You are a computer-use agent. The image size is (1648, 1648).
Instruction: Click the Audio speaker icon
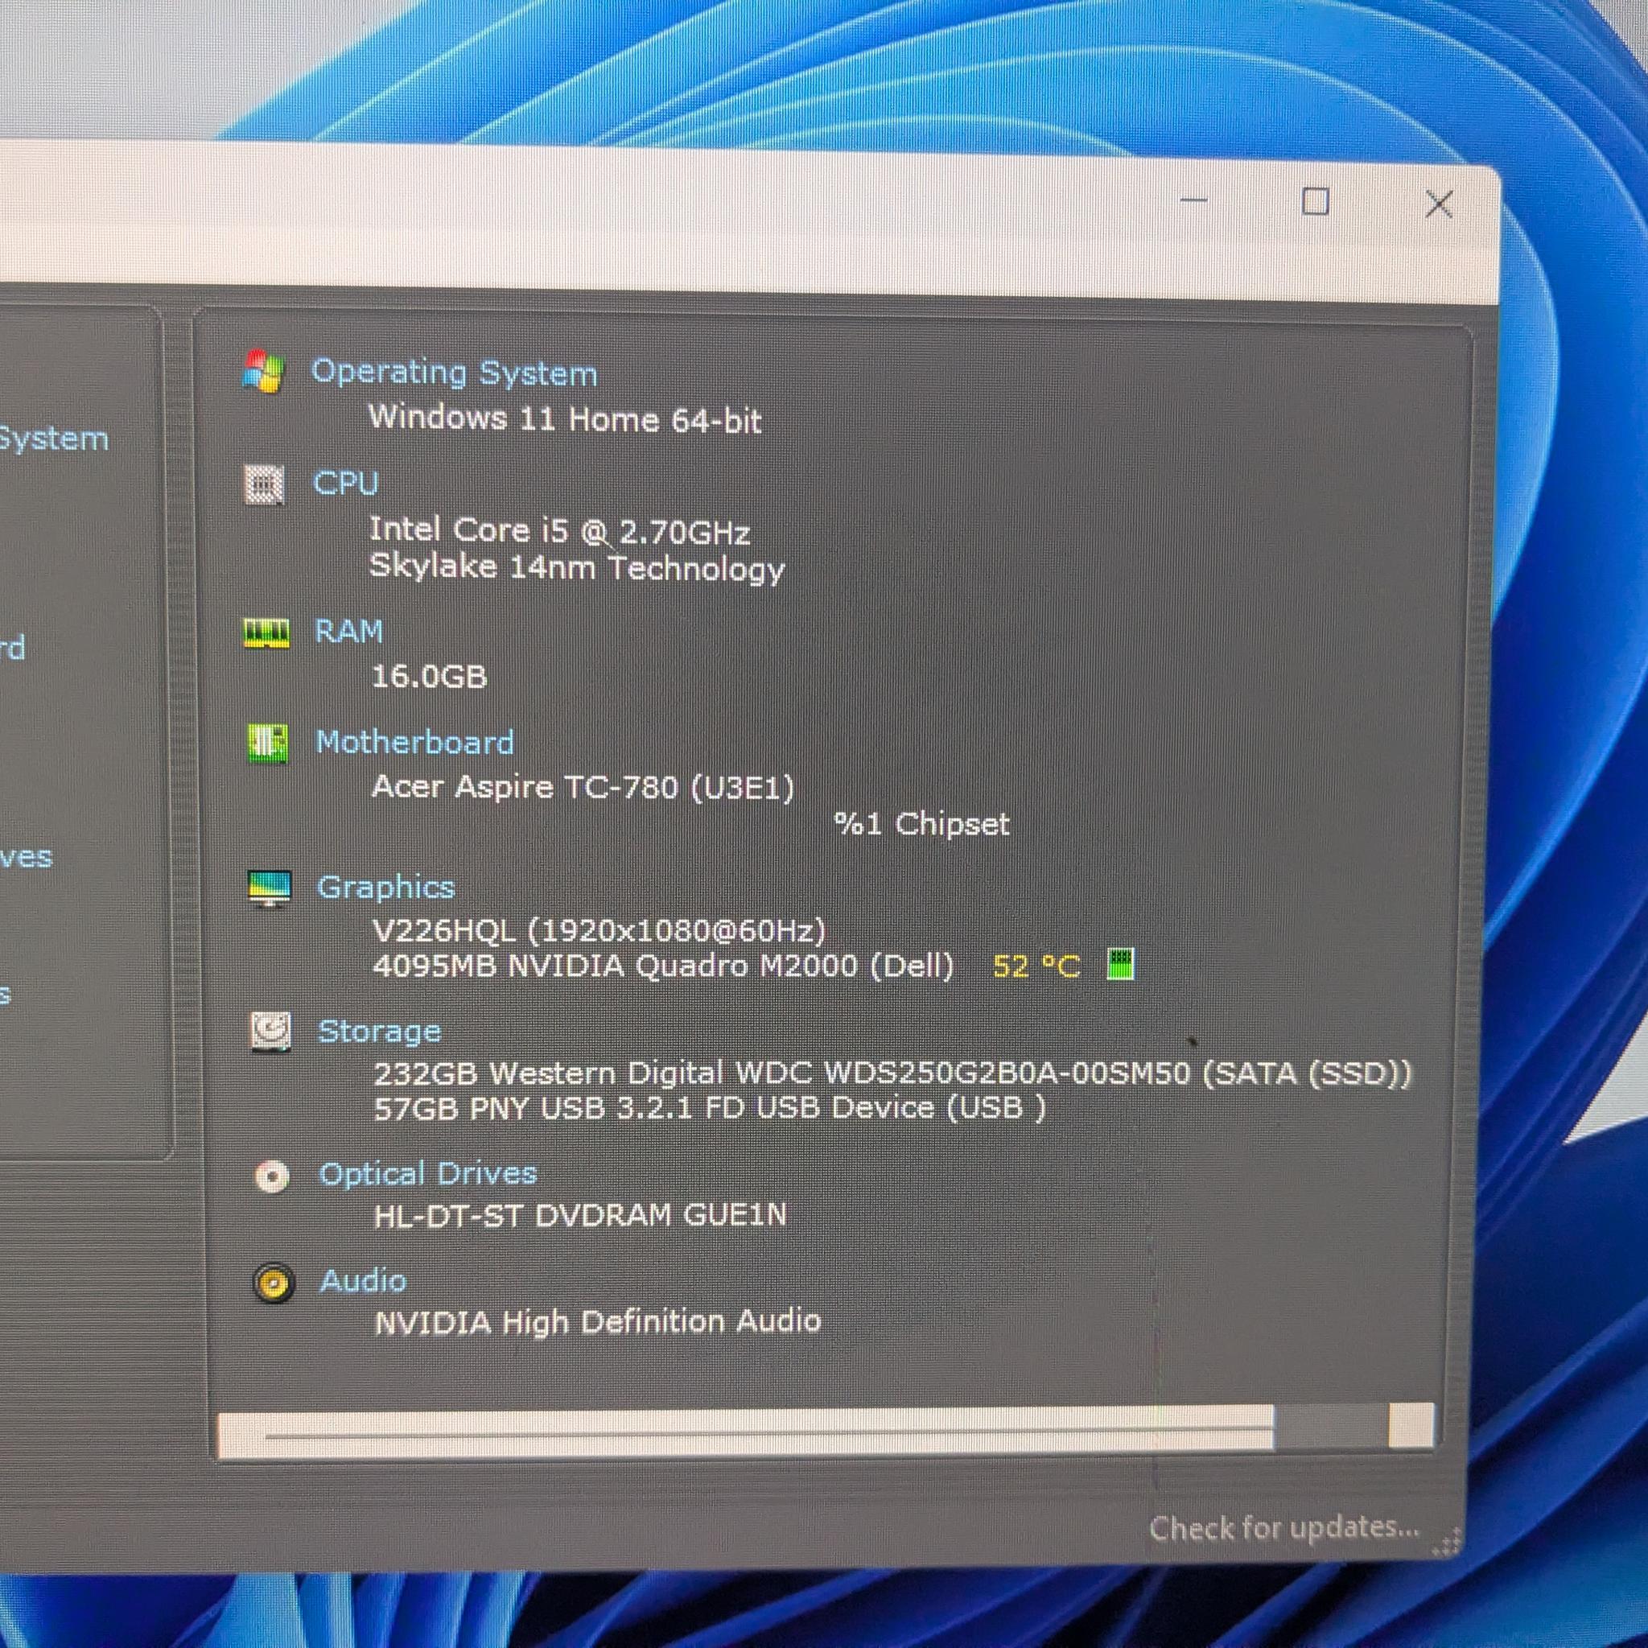[x=274, y=1283]
